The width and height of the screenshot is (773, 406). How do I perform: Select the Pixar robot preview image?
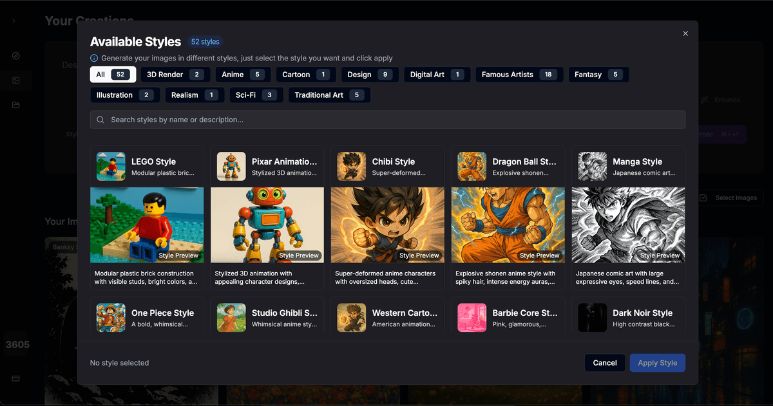(267, 225)
